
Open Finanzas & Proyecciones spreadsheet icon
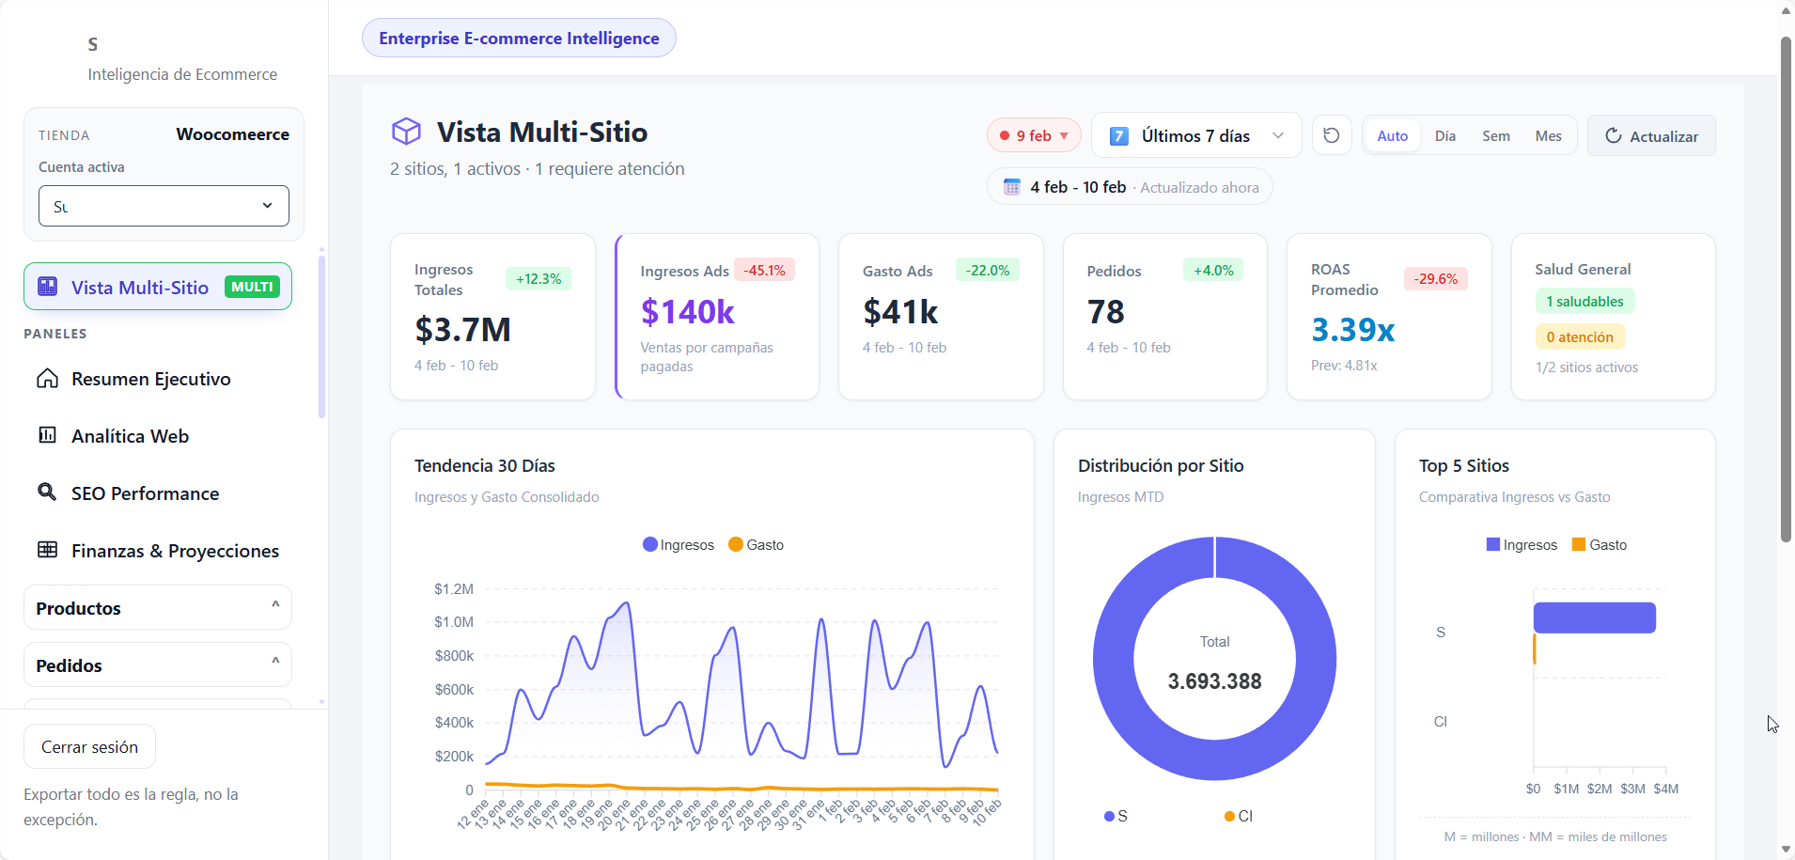[48, 550]
